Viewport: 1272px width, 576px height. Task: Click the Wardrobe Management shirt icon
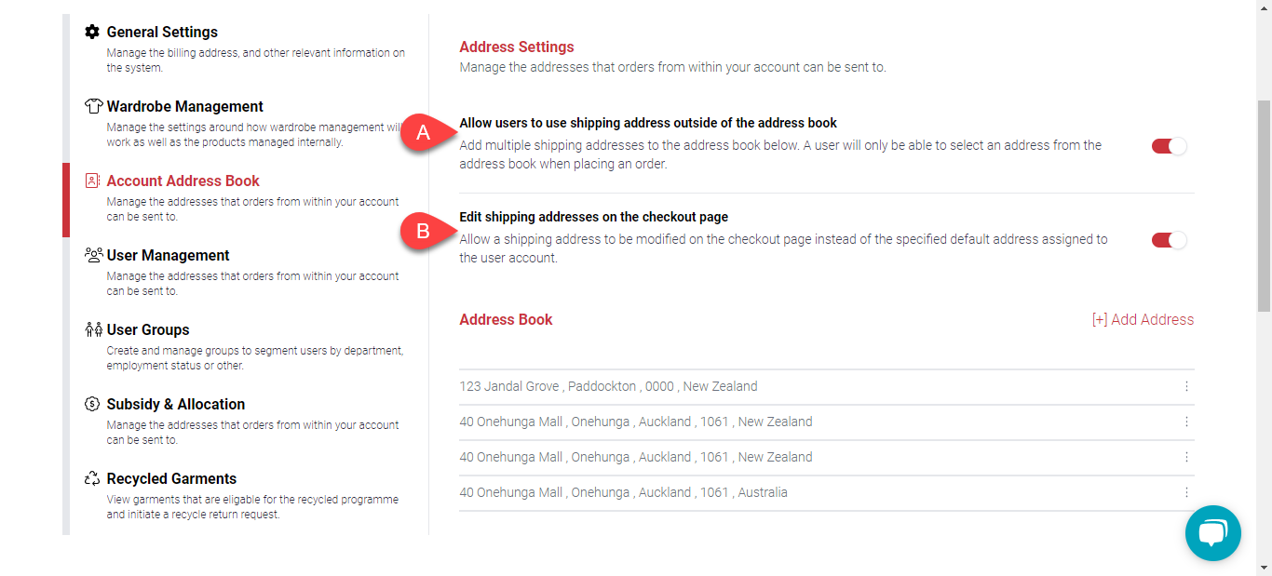coord(92,106)
